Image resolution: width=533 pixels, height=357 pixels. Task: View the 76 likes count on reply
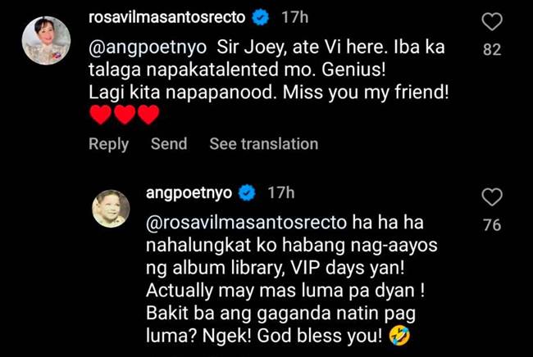[x=492, y=225]
